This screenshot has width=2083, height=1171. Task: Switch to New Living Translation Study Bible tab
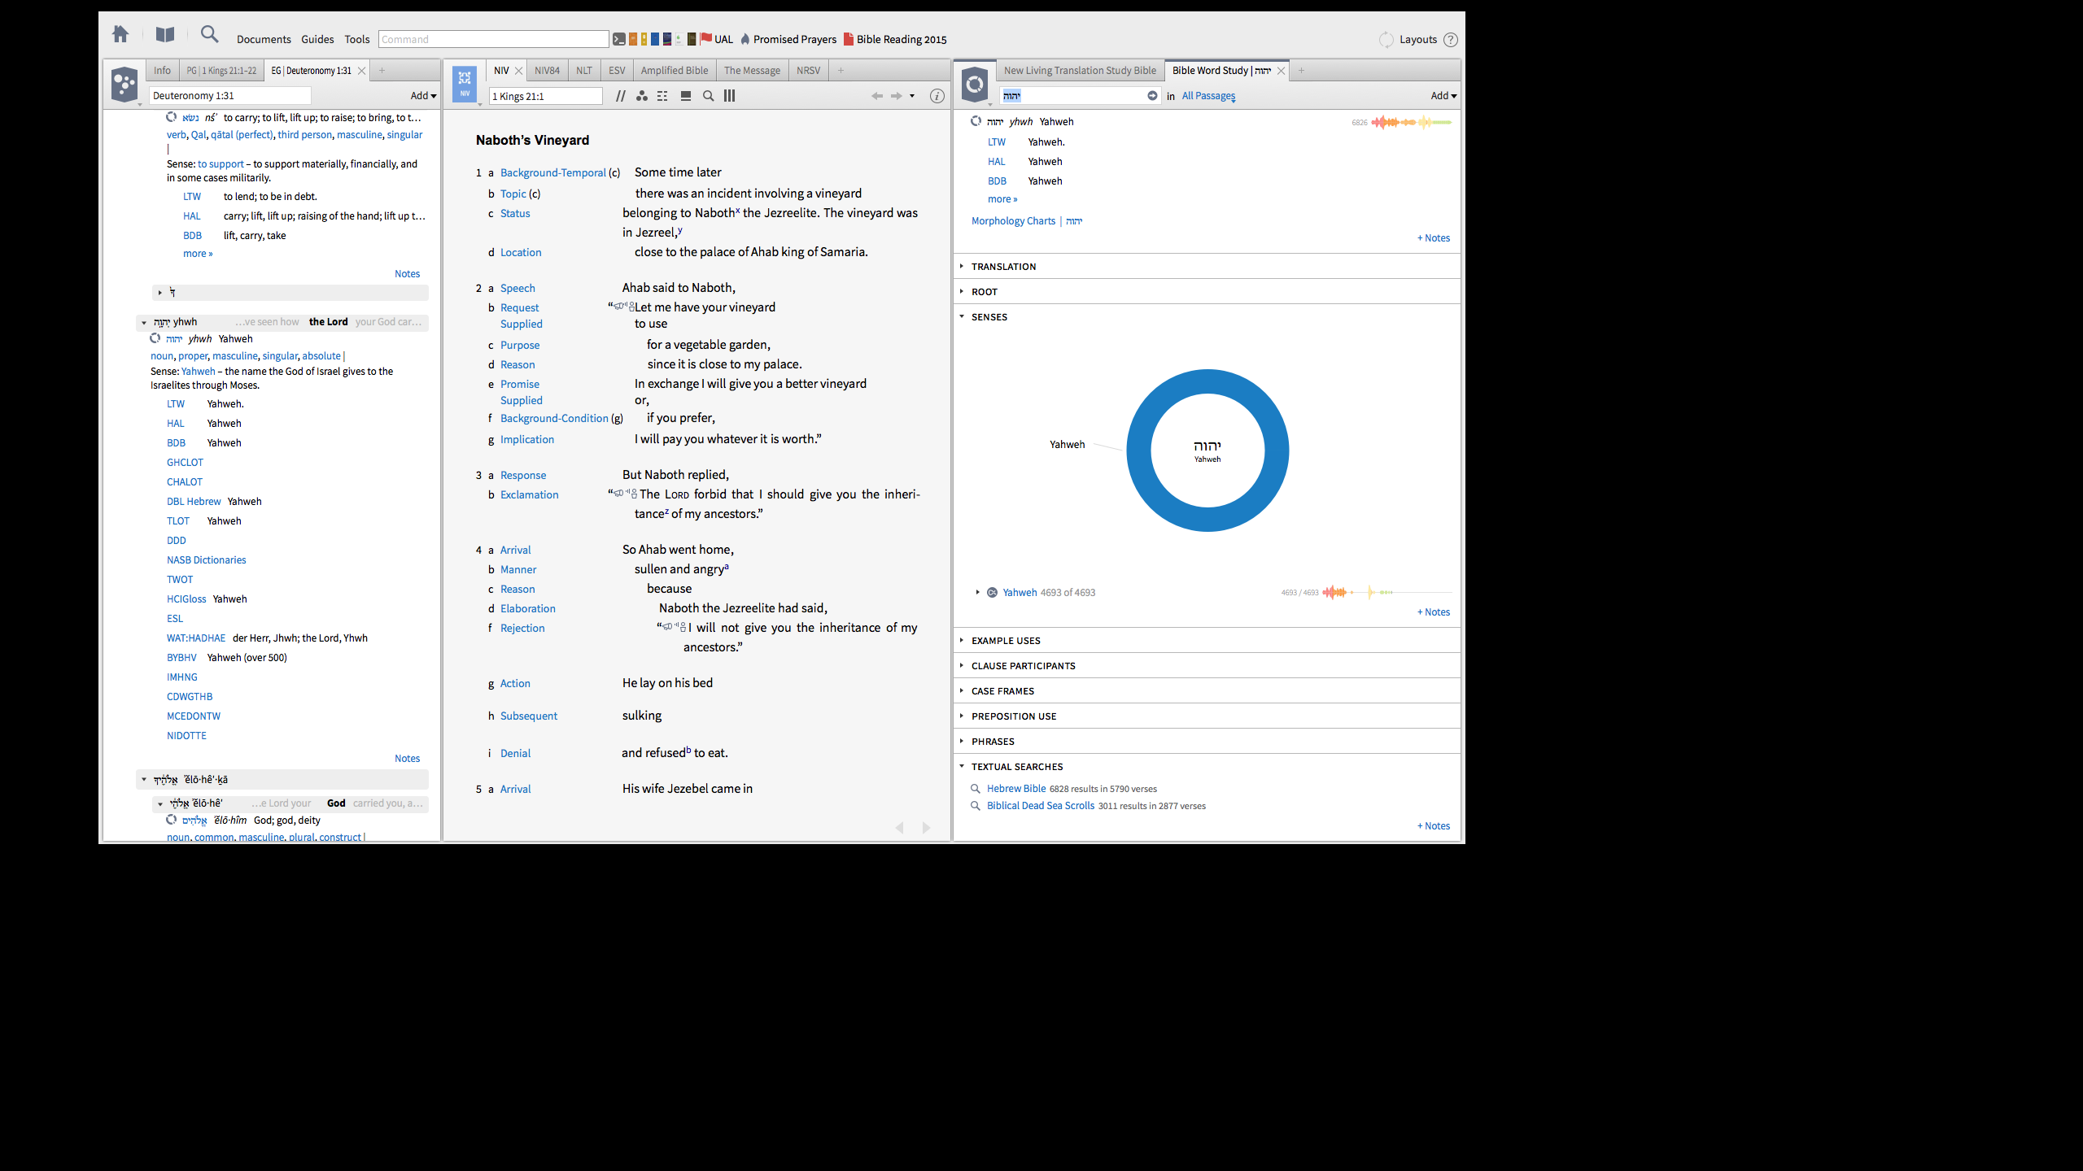[1079, 71]
